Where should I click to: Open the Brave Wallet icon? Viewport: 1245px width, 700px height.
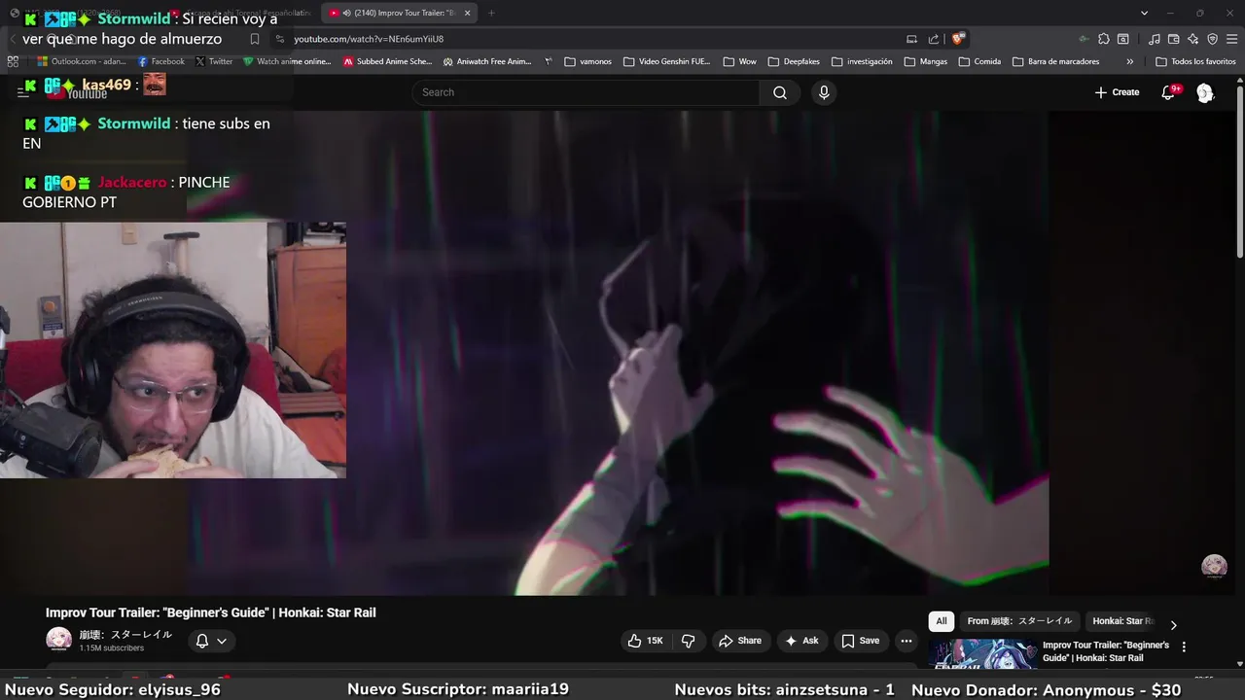[1173, 39]
